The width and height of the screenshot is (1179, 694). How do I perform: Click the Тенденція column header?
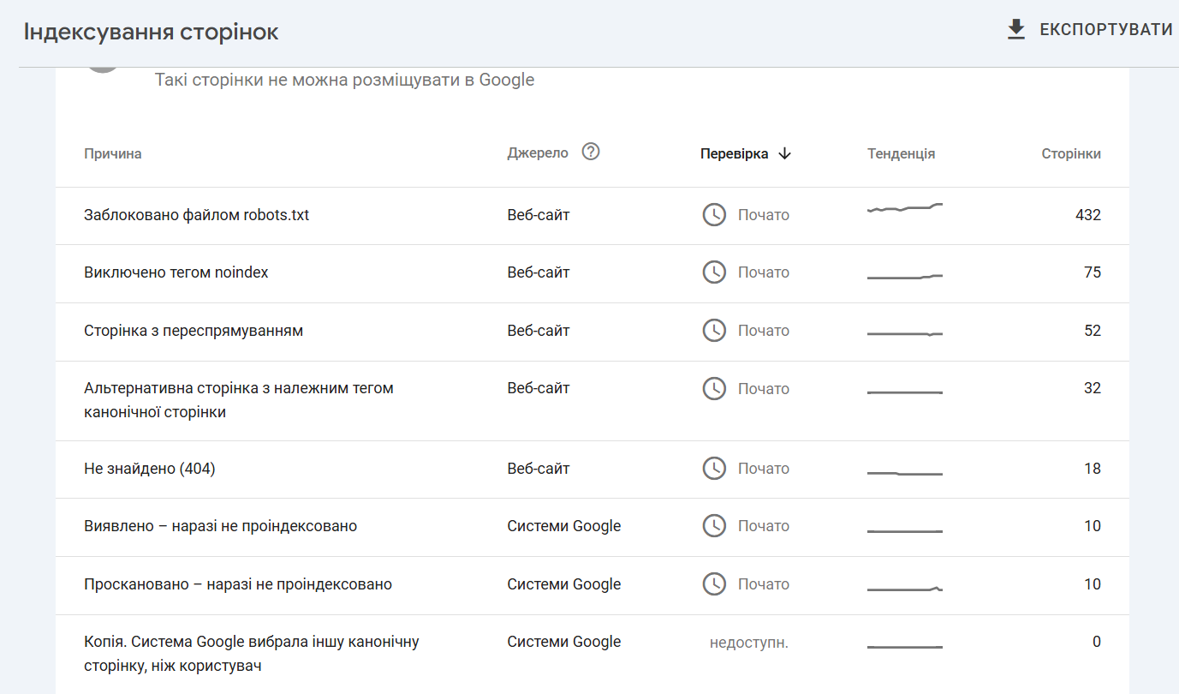(x=901, y=154)
